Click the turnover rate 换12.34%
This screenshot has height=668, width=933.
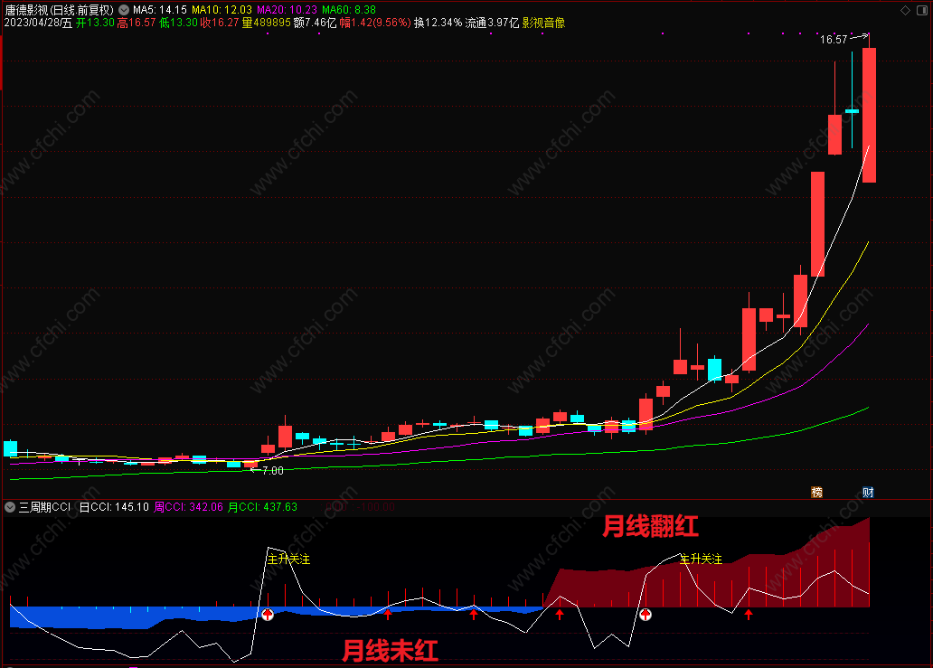(x=438, y=23)
